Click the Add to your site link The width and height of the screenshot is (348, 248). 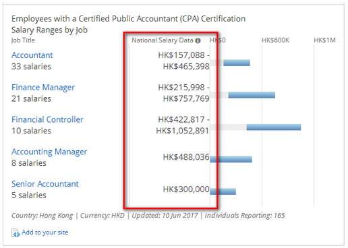[45, 232]
